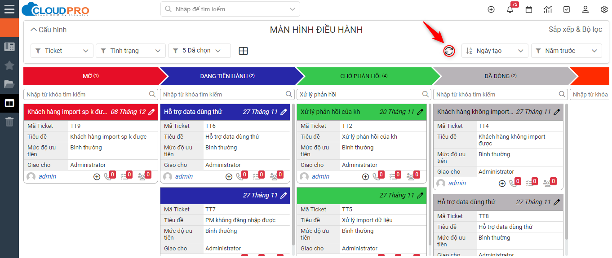Open the Ngày tạo sort dropdown
612x258 pixels.
(495, 51)
